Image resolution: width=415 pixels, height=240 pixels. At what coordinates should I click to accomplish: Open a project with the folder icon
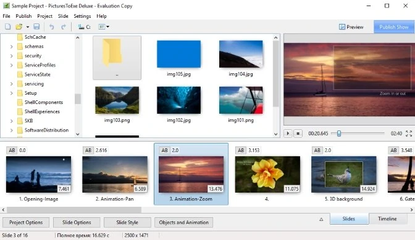(x=19, y=26)
